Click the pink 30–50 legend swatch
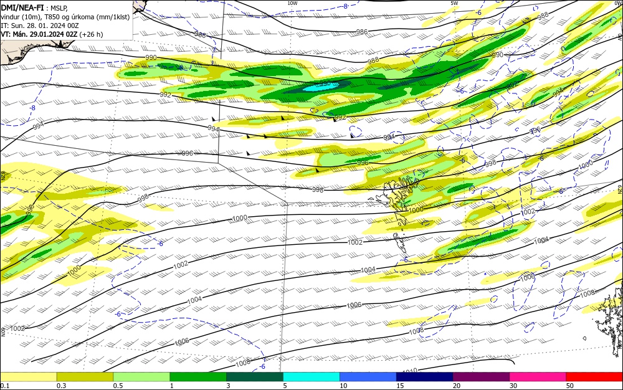The height and width of the screenshot is (390, 623). coord(538,377)
